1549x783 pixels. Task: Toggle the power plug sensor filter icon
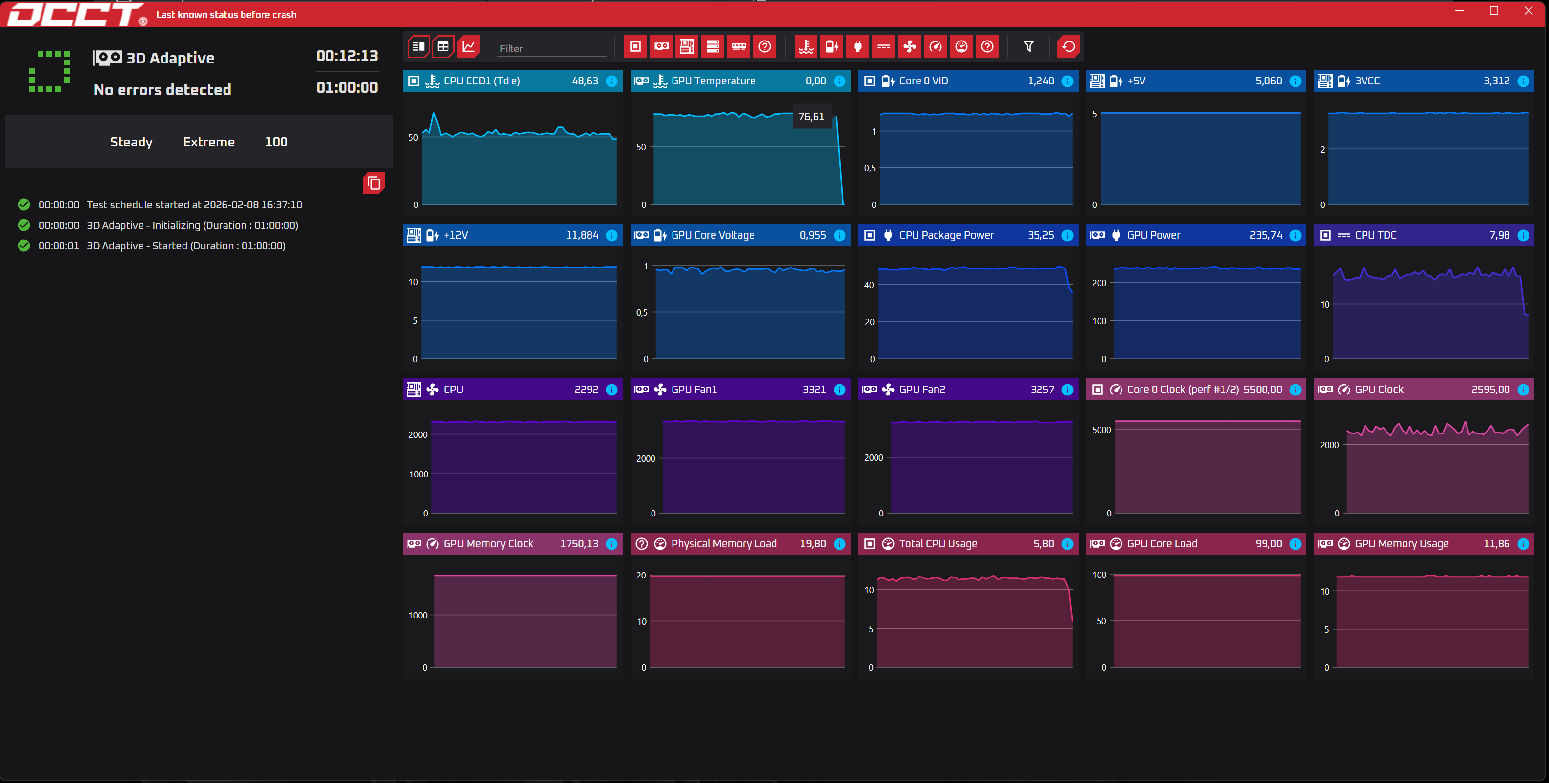pyautogui.click(x=857, y=46)
